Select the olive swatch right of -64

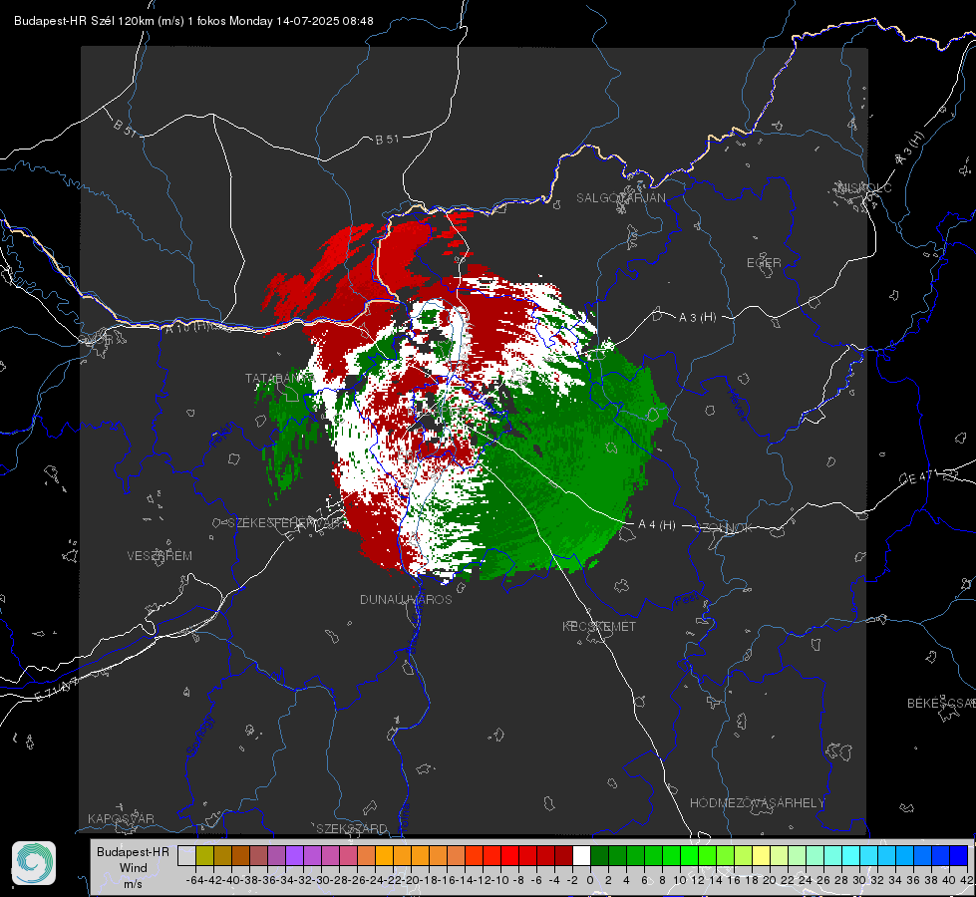coord(204,855)
